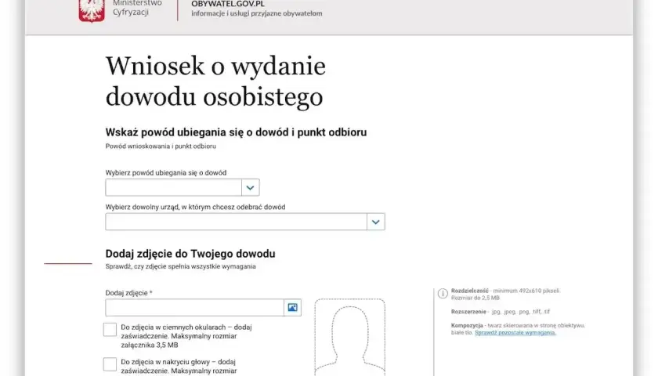This screenshot has width=658, height=376.
Task: Click the OBYWATEL.GOV.PL header title
Action: click(228, 4)
